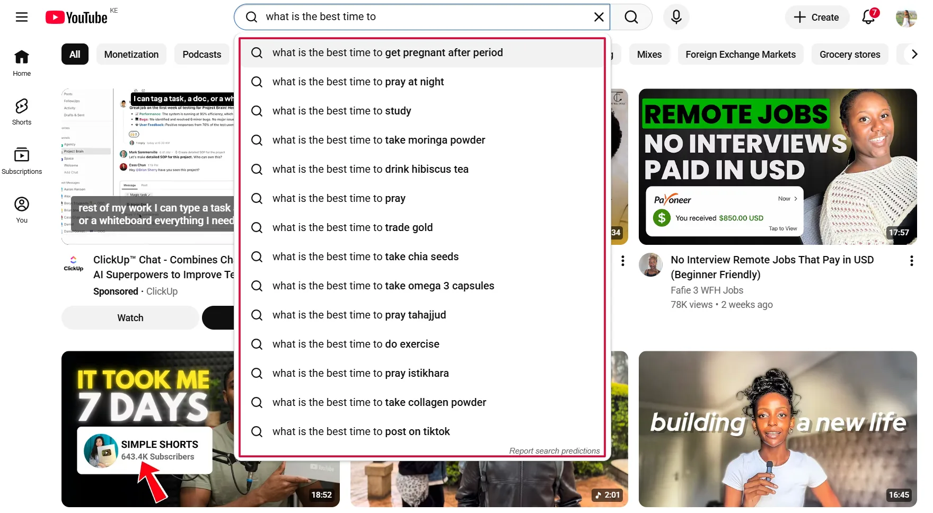
Task: Clear the search box with X
Action: pos(598,17)
